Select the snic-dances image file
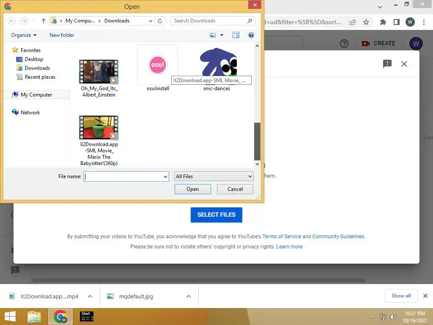Screen dimensions: 433x325 [x=217, y=69]
